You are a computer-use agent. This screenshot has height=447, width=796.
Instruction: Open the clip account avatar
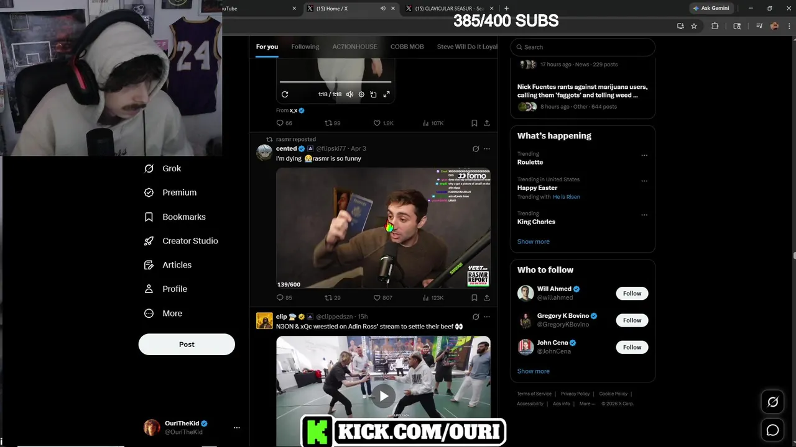click(x=264, y=320)
